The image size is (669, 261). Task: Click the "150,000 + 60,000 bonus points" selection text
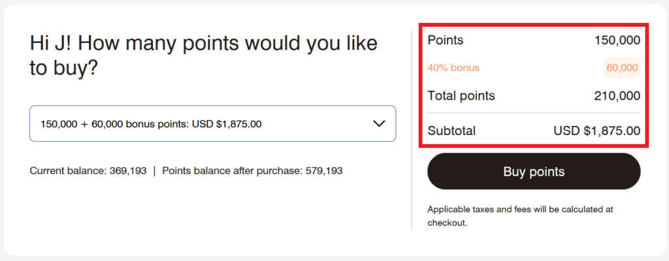151,123
